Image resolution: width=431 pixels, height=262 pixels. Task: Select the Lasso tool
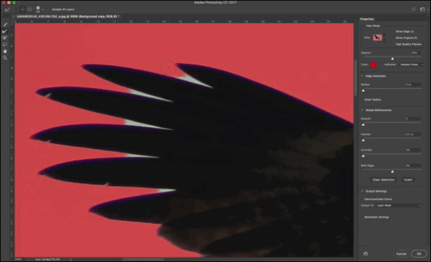coord(5,44)
